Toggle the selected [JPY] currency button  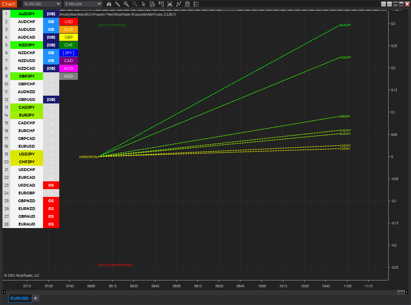pos(69,53)
